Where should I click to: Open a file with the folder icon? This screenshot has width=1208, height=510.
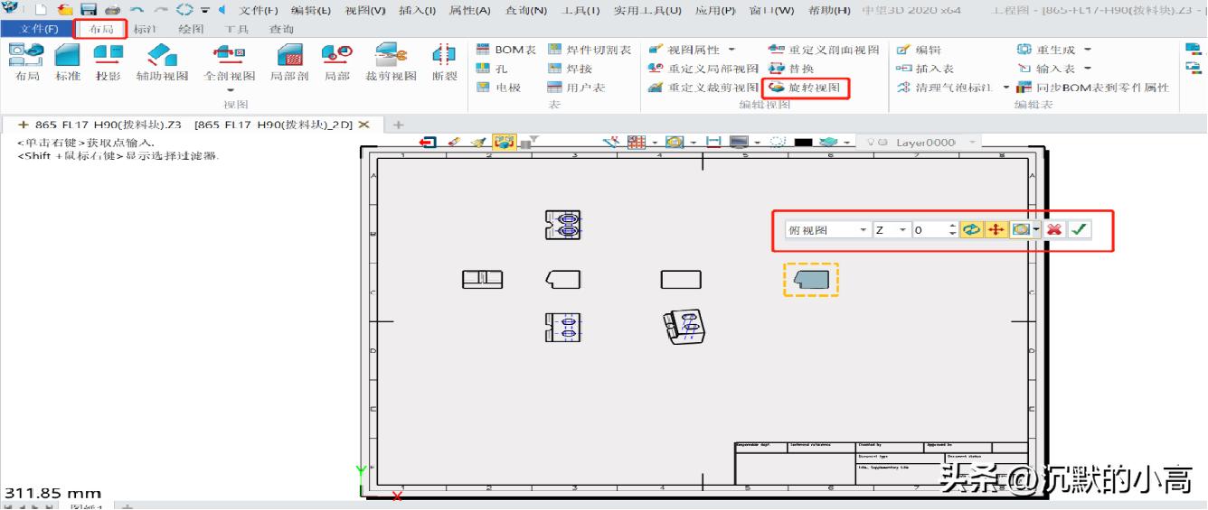pyautogui.click(x=64, y=10)
